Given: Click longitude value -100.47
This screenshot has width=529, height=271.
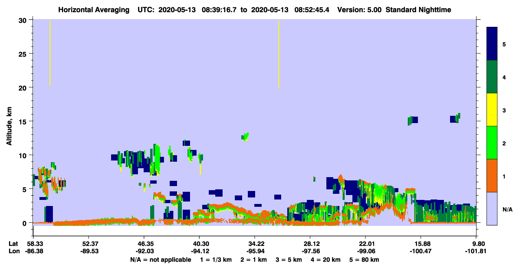Looking at the screenshot, I should [x=421, y=251].
